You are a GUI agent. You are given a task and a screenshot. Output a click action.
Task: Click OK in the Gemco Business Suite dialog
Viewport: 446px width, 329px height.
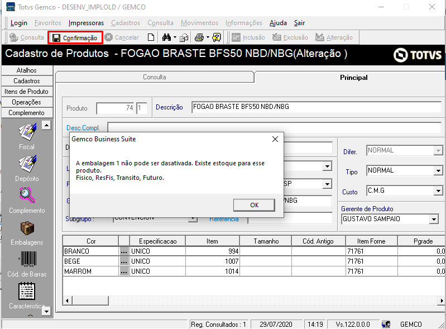click(254, 205)
